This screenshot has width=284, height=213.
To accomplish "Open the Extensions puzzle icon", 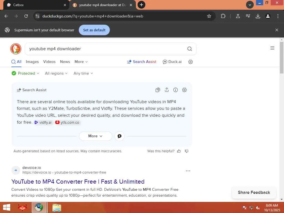I will point(223,16).
